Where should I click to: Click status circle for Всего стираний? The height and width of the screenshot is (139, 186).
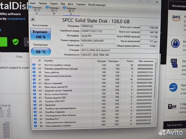pyautogui.click(x=34, y=83)
